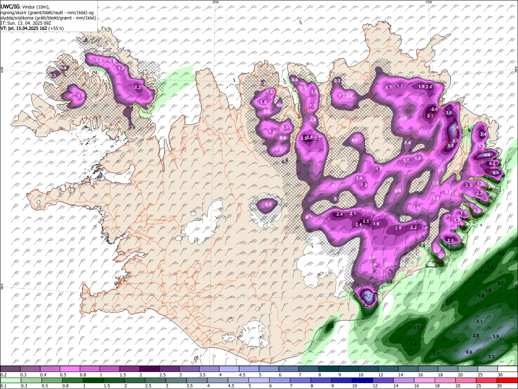This screenshot has height=389, width=518.
Task: Click the '2.7' snowfall value on the map
Action: point(430,116)
